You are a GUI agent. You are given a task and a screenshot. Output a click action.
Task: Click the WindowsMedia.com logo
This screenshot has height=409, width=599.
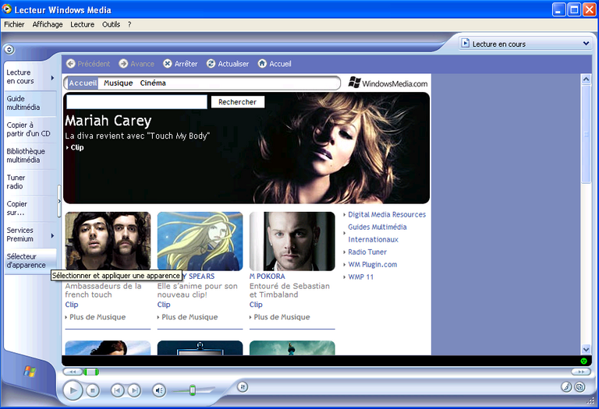[388, 83]
